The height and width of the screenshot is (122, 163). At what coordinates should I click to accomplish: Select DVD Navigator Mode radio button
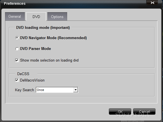[17, 38]
